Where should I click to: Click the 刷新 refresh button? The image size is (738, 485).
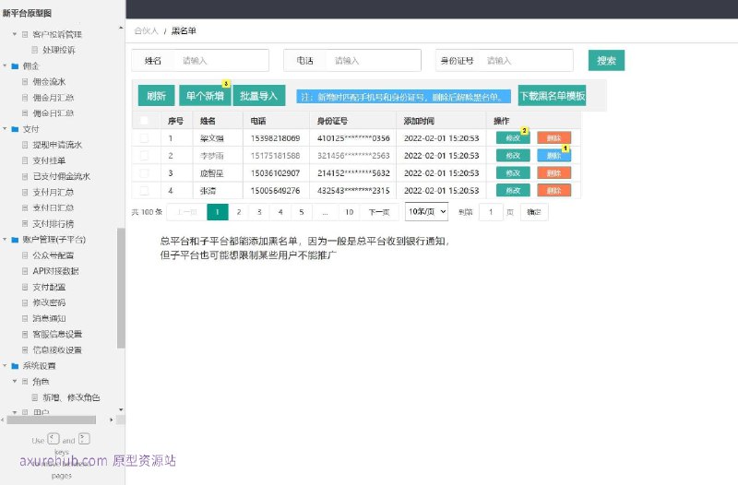pos(156,96)
